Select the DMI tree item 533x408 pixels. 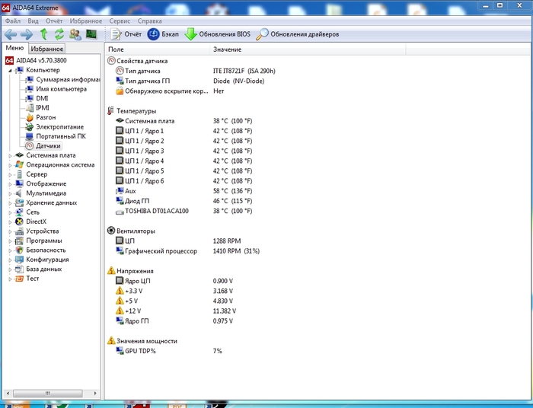tap(42, 98)
